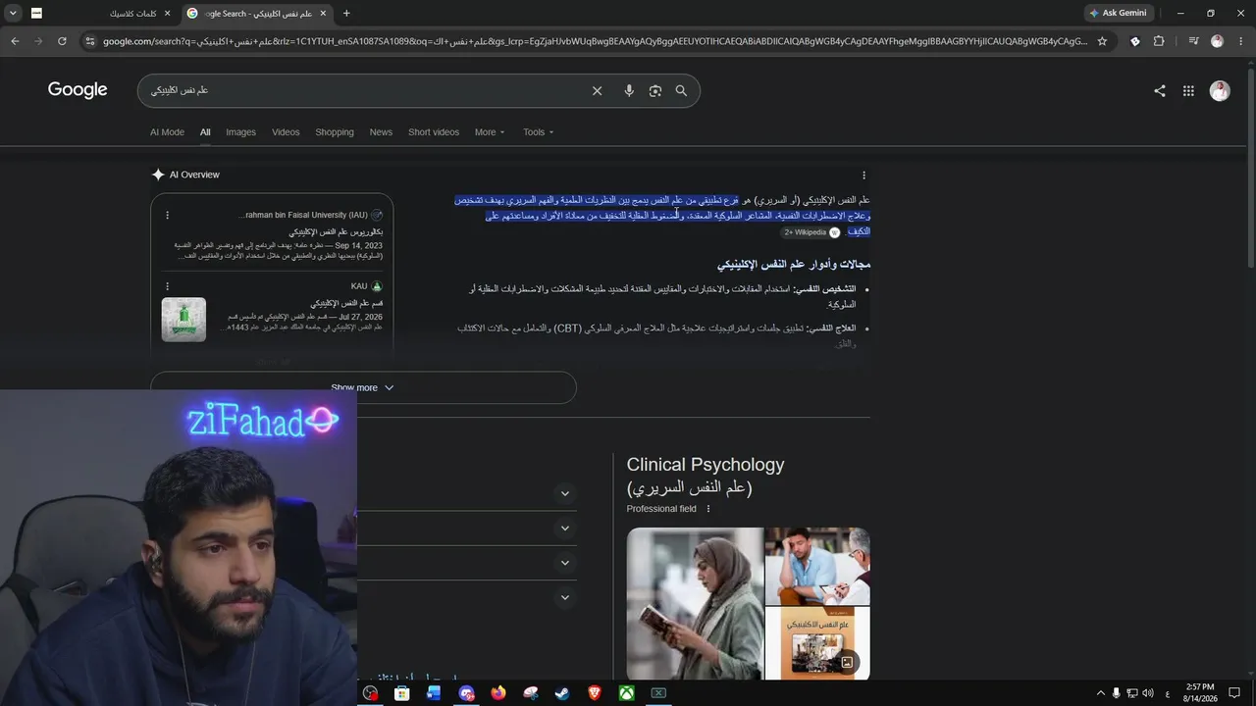Image resolution: width=1256 pixels, height=706 pixels.
Task: Open the media control toolbar icon
Action: point(1193,41)
